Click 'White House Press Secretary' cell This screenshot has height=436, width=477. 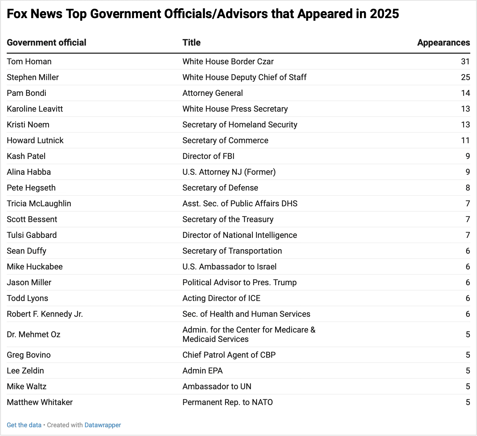tap(235, 109)
